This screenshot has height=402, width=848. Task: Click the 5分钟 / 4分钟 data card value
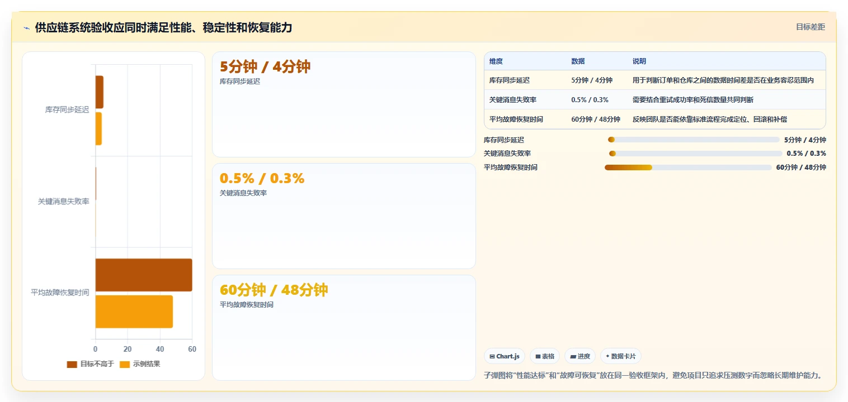[x=265, y=67]
